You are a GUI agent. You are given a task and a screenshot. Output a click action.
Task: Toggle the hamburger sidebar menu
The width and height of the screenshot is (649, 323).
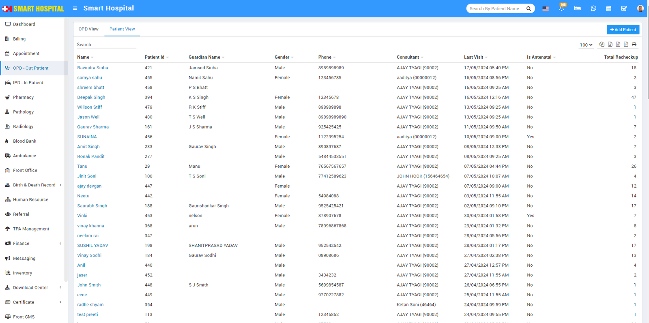pyautogui.click(x=75, y=8)
